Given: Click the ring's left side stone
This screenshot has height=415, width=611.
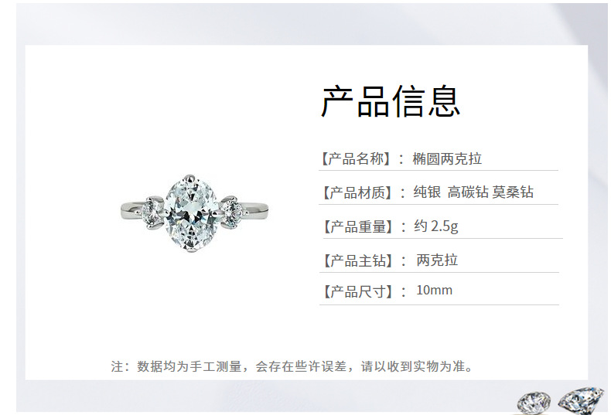Looking at the screenshot, I should [152, 213].
